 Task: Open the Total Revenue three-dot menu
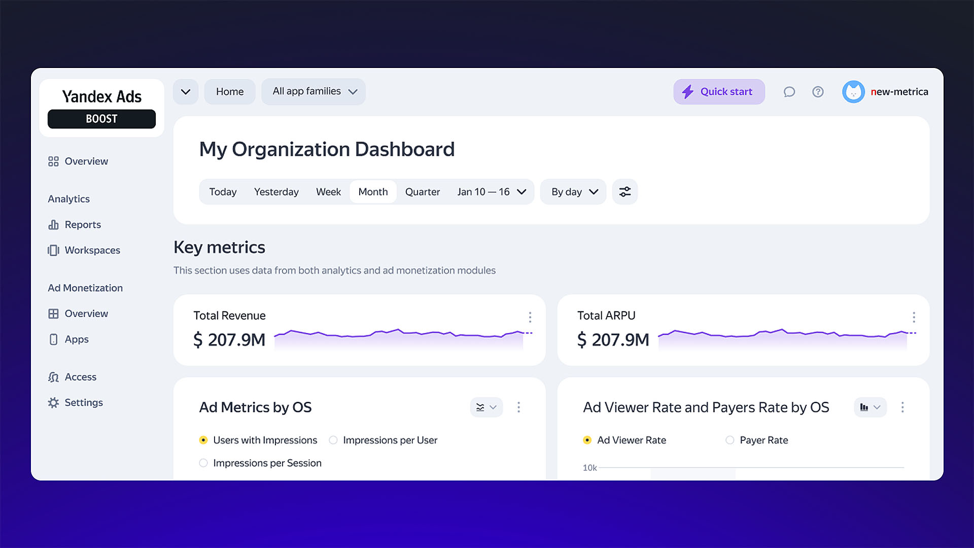click(x=530, y=317)
